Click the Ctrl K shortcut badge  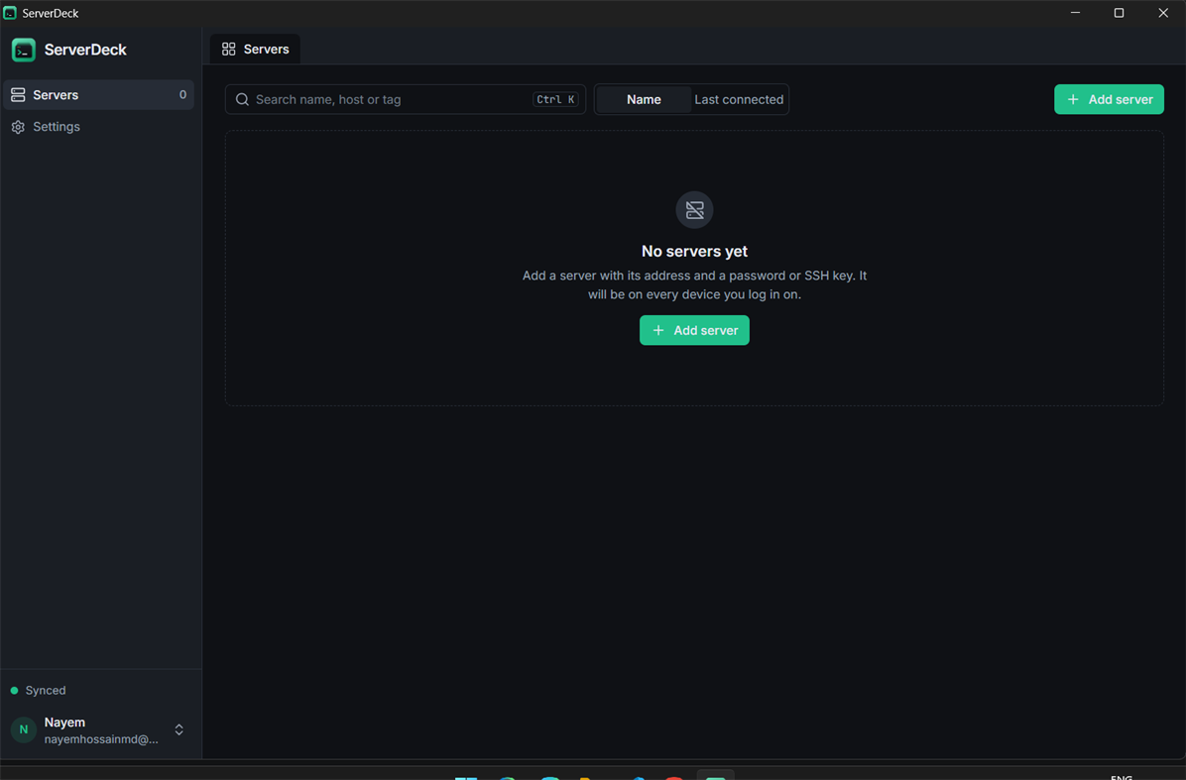555,99
